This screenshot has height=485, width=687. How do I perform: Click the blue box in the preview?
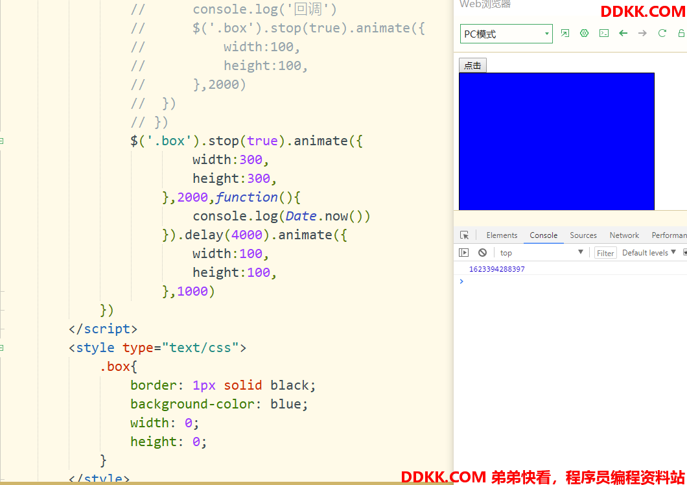[557, 141]
